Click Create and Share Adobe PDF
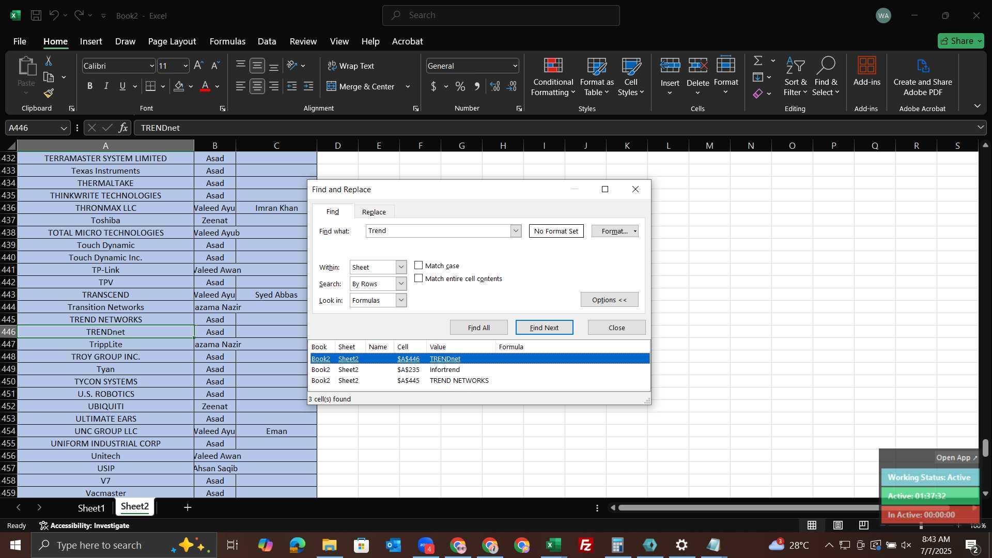 point(923,77)
